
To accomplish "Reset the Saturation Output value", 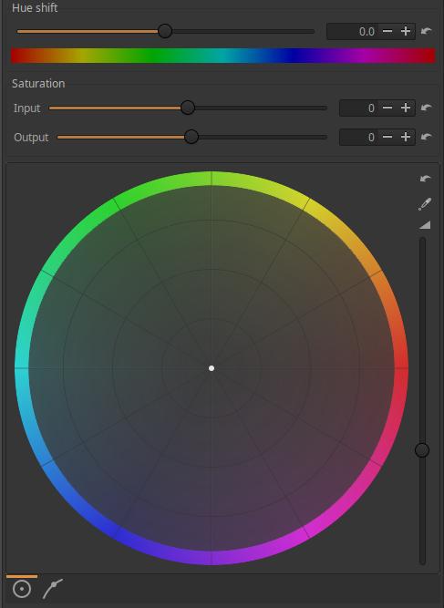I will tap(426, 137).
